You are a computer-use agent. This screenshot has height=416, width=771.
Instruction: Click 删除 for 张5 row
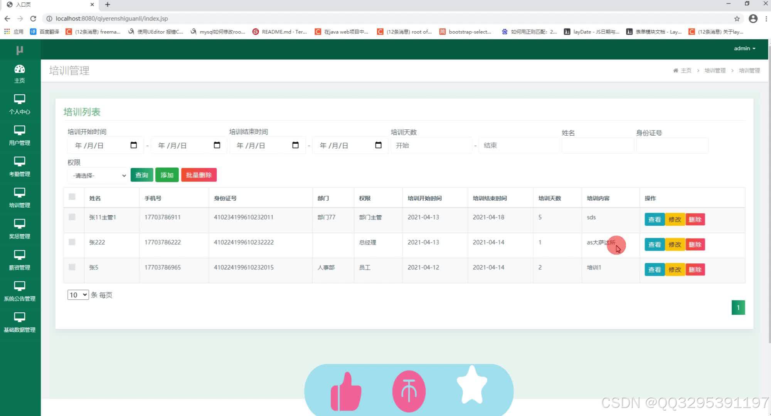[695, 270]
